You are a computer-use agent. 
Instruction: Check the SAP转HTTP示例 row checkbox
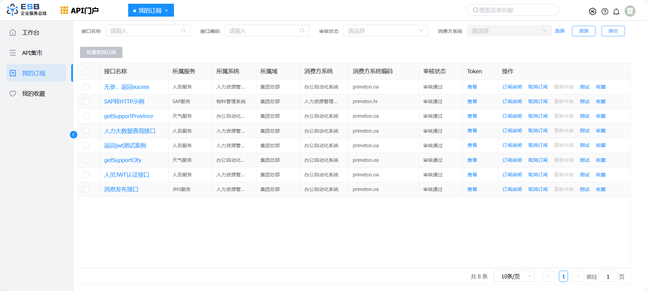(86, 101)
